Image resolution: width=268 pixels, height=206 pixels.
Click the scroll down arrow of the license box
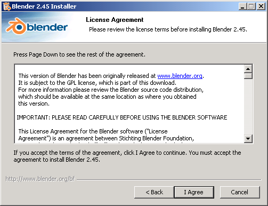pos(248,138)
